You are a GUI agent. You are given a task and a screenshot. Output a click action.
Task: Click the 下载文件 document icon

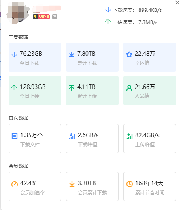click(15, 136)
